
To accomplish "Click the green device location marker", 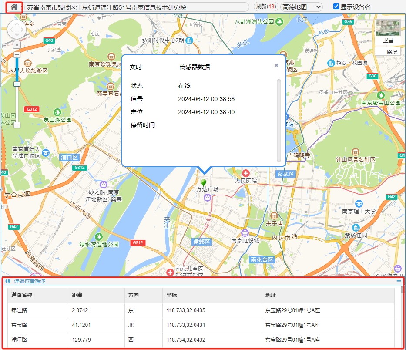I will pos(203,182).
